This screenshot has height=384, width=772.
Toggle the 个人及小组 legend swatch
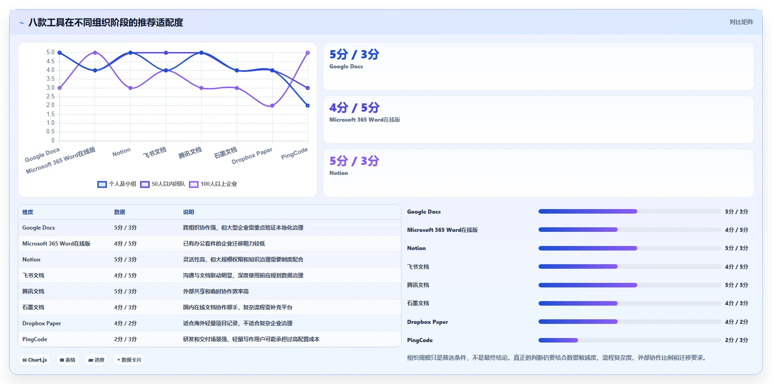tap(102, 184)
